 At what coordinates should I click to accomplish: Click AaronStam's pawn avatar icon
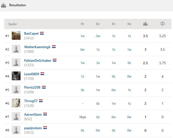point(16,117)
